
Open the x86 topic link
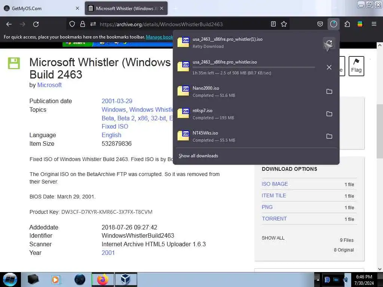(143, 118)
